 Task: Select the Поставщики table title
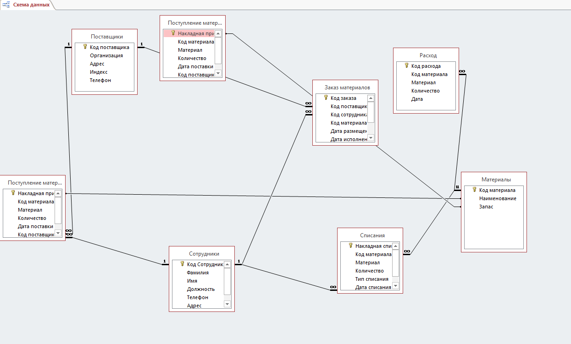[x=107, y=37]
